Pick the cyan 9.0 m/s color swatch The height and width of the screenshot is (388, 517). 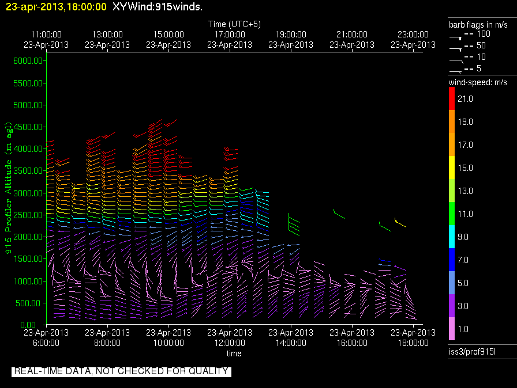pos(452,237)
